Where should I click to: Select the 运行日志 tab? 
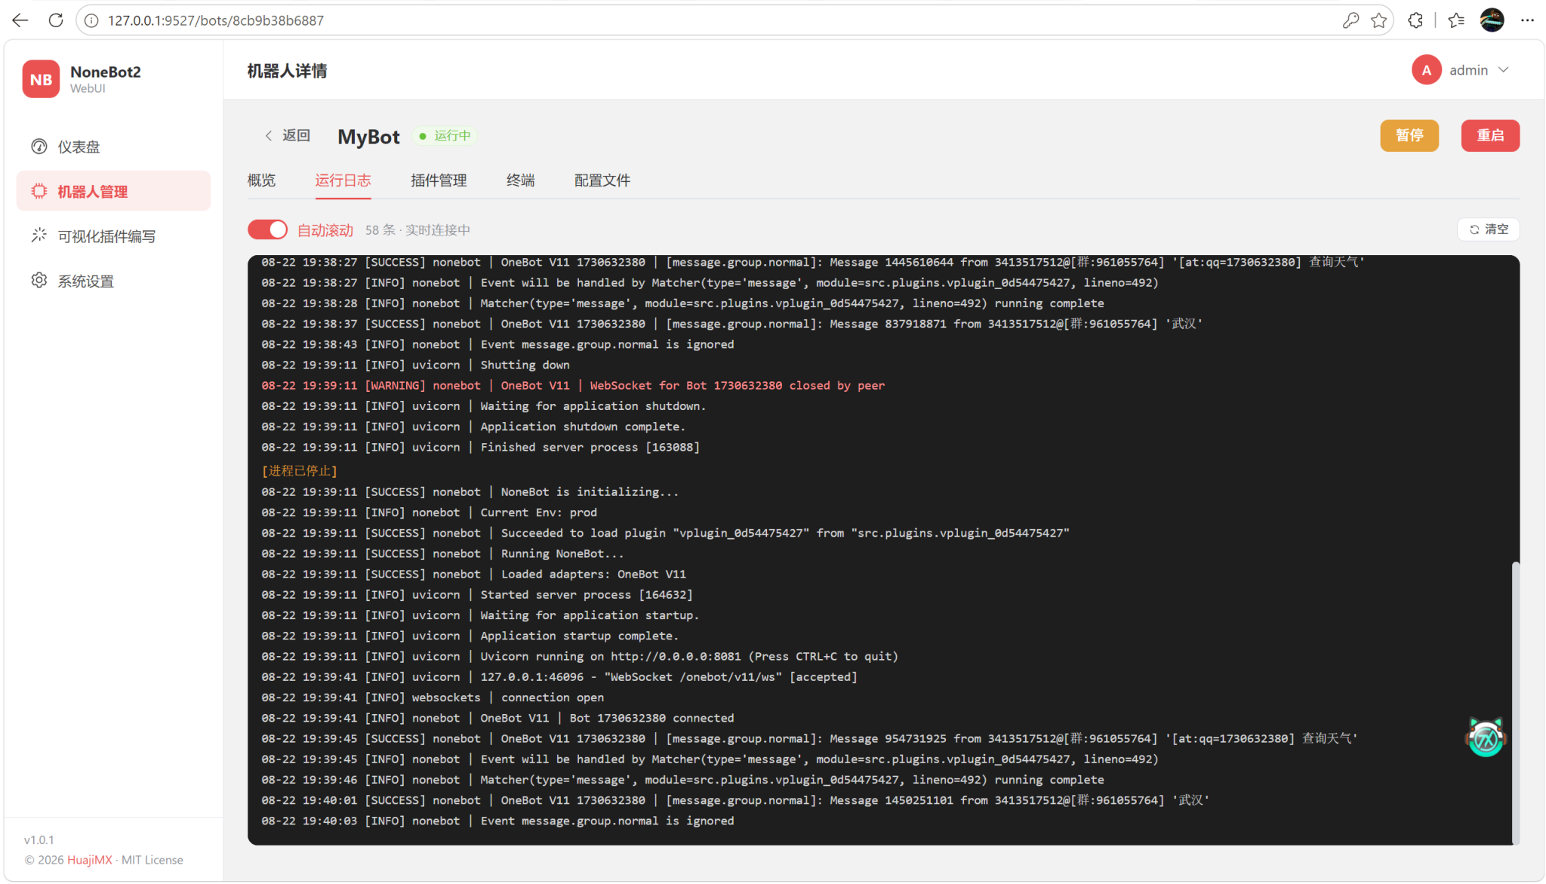[x=343, y=180]
